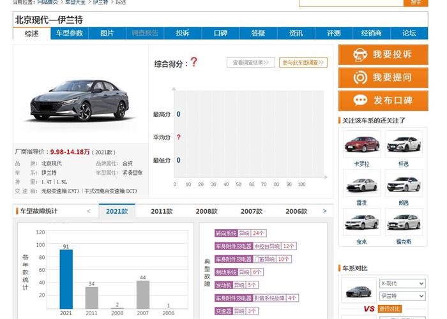Select the 2006款 year tab
The width and height of the screenshot is (447, 319).
coord(296,211)
